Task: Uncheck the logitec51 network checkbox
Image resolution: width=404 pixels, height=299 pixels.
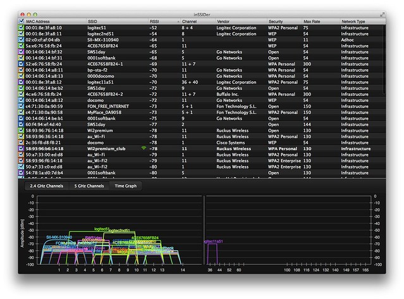Action: (21, 28)
